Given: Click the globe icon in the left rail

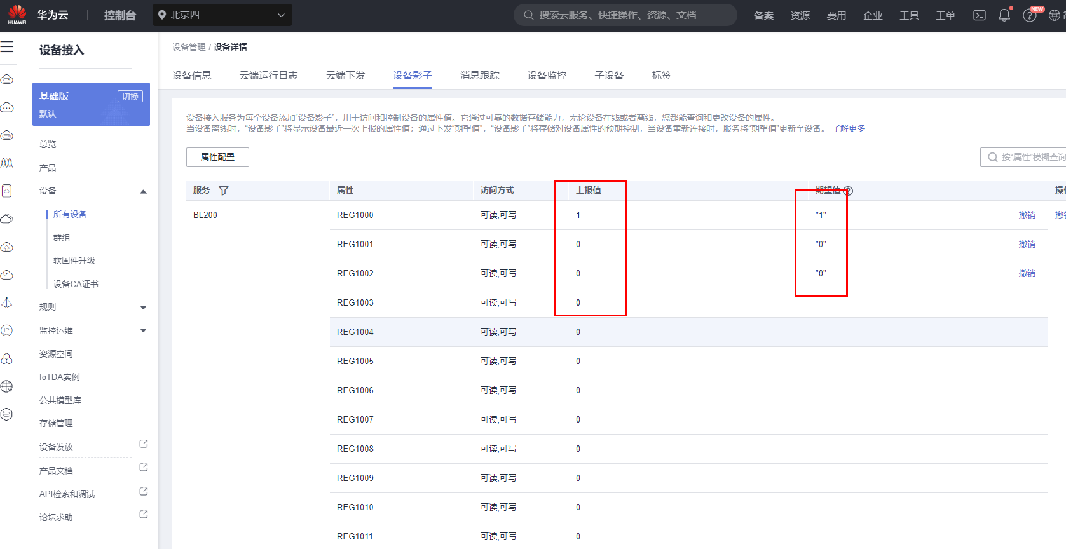Looking at the screenshot, I should [x=7, y=386].
